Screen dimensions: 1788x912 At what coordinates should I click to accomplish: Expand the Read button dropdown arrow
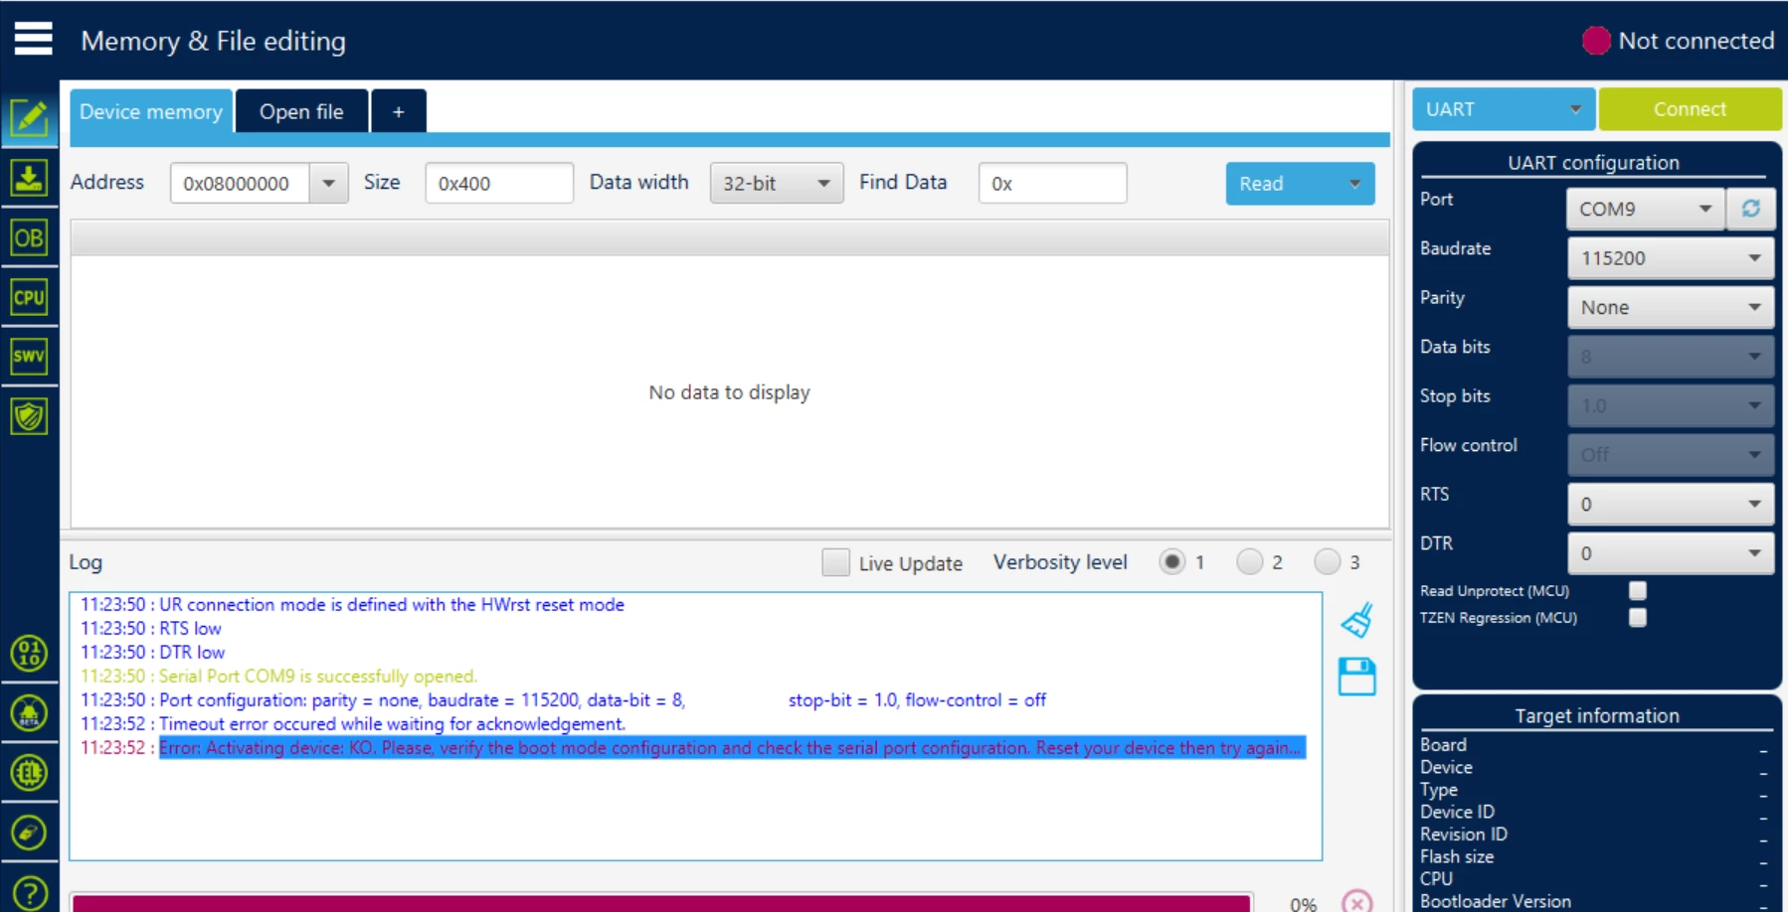(1354, 184)
